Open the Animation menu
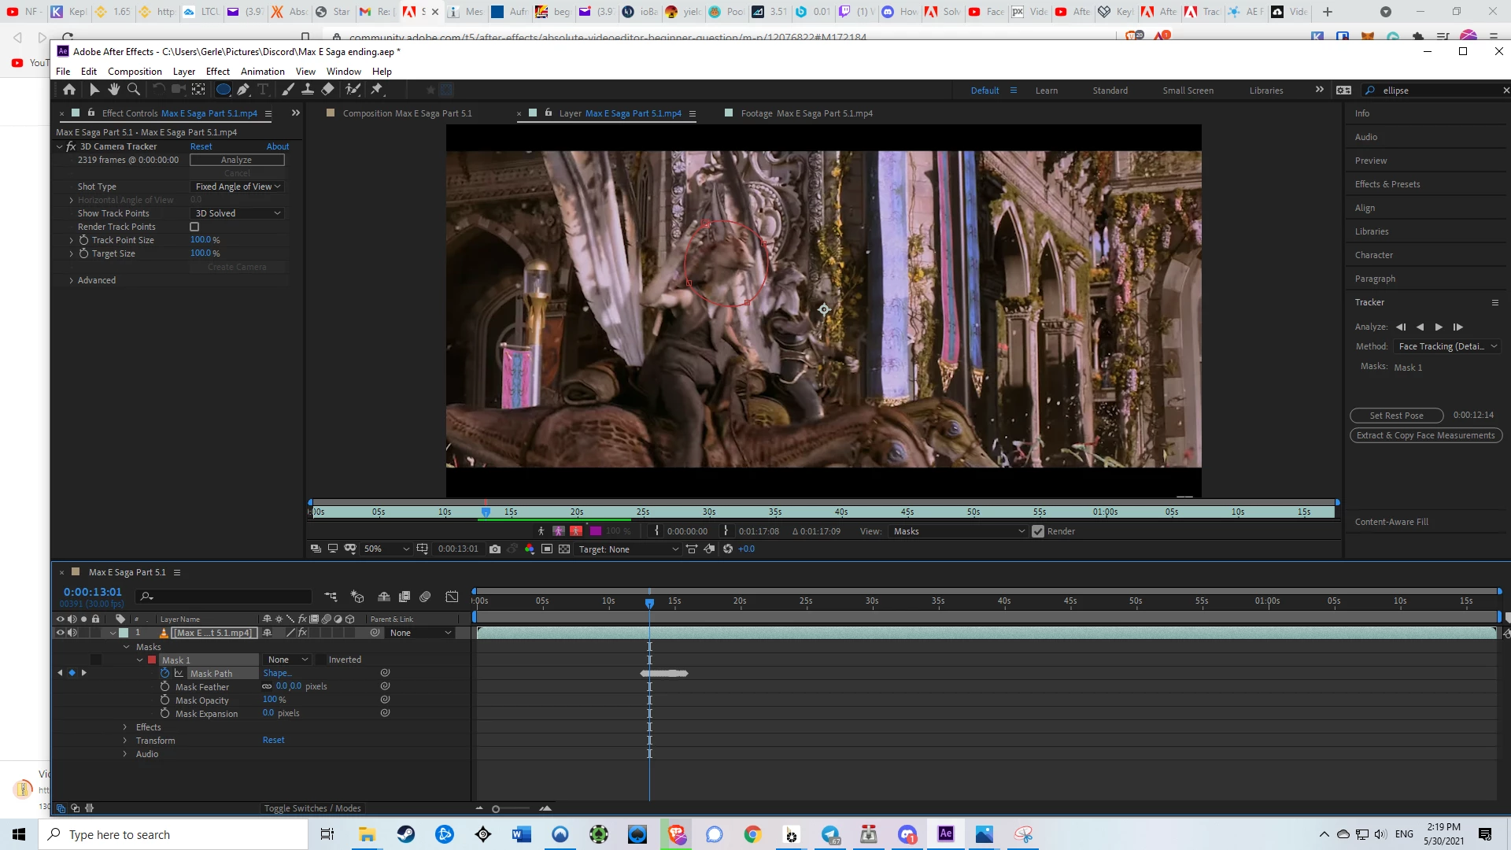The width and height of the screenshot is (1511, 850). (262, 71)
